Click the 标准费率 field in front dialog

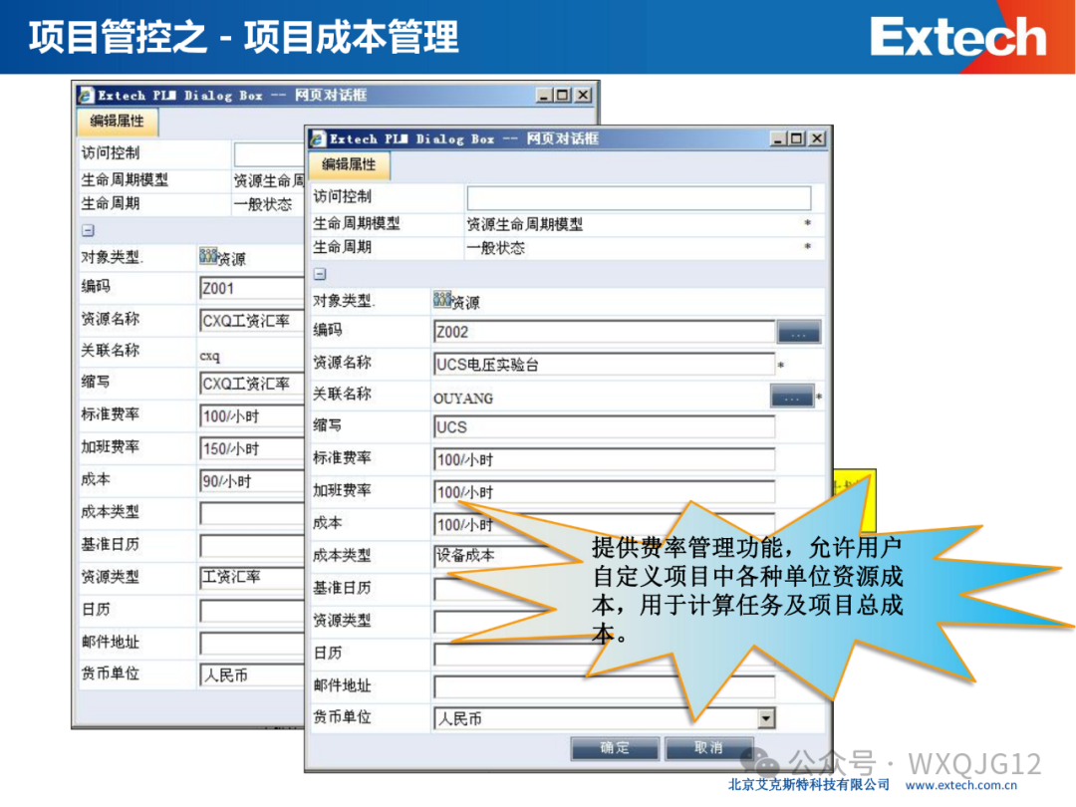[x=604, y=459]
